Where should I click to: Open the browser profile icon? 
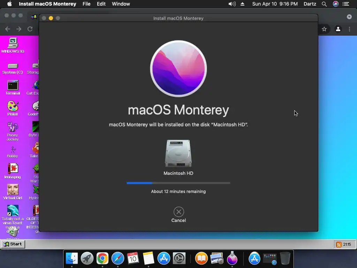[338, 29]
